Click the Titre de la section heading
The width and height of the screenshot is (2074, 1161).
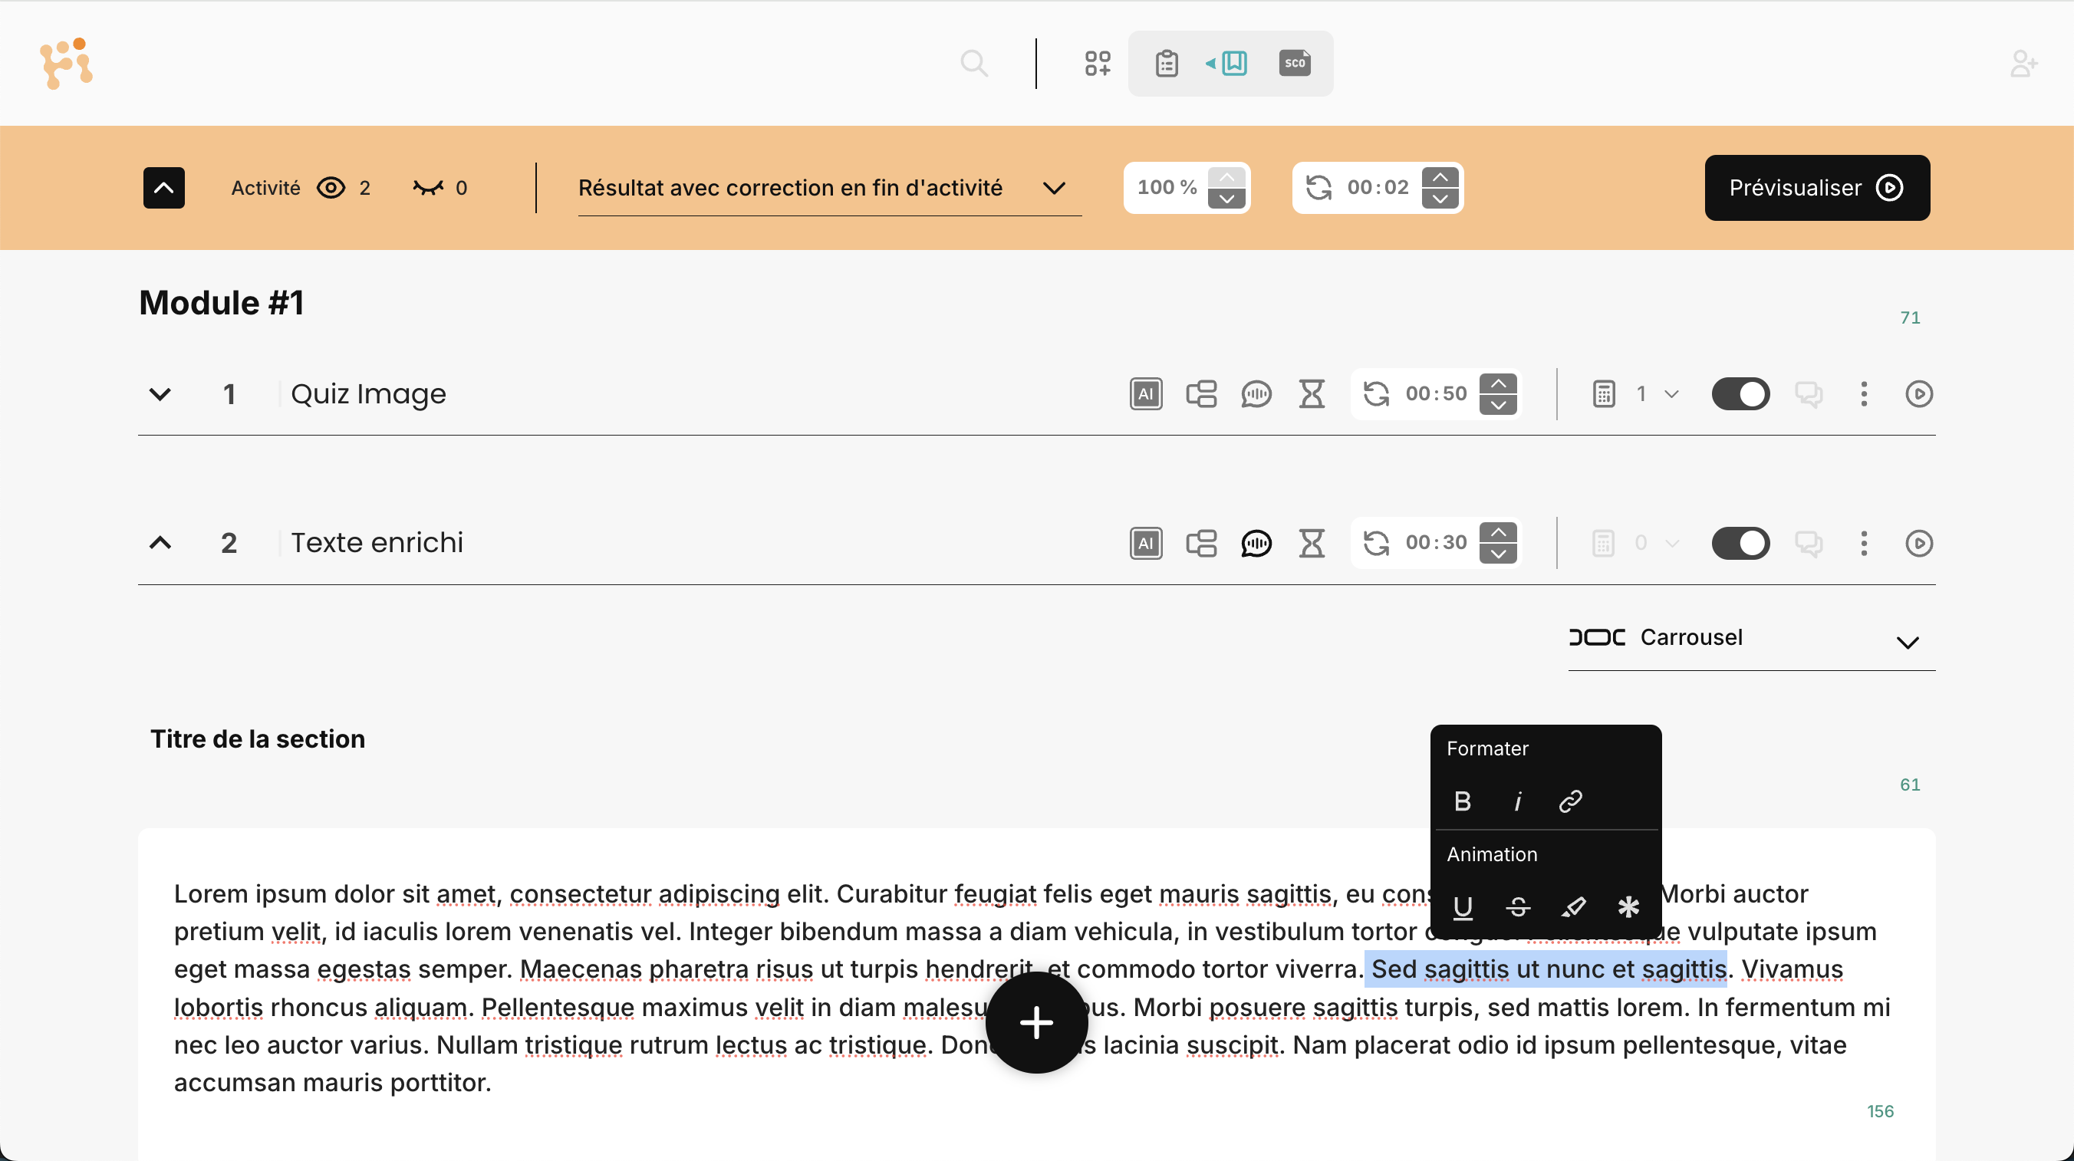(258, 739)
